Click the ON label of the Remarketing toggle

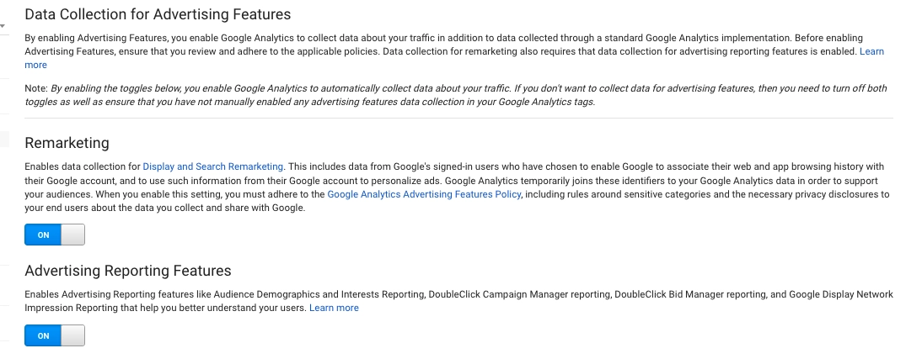43,235
